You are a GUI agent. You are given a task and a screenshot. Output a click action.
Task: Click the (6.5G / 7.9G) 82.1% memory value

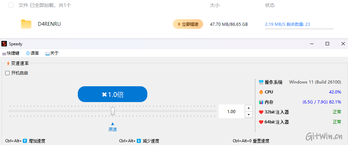point(322,102)
